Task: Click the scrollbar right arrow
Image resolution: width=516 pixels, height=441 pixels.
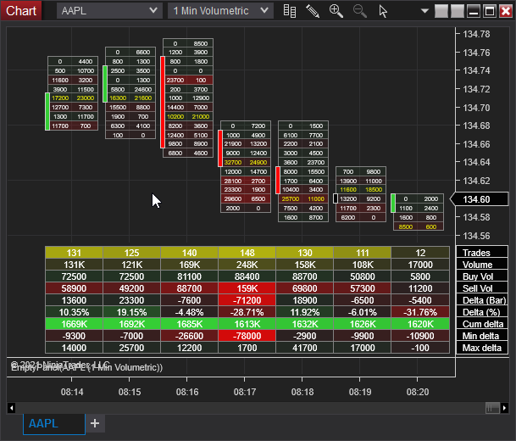Action: pos(504,409)
